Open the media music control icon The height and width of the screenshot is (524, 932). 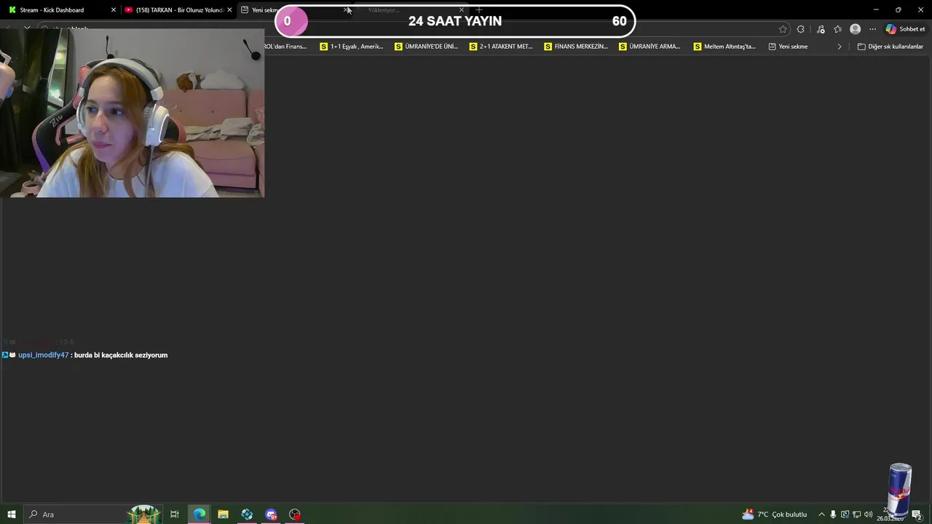click(x=821, y=29)
